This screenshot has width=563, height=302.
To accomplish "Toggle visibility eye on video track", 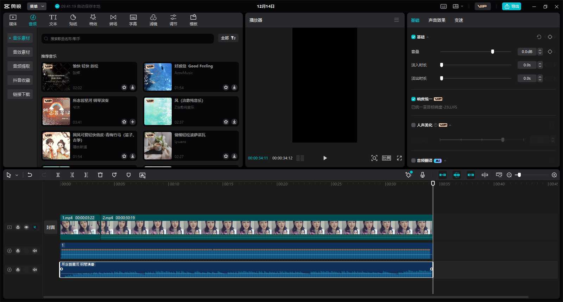I will point(26,227).
